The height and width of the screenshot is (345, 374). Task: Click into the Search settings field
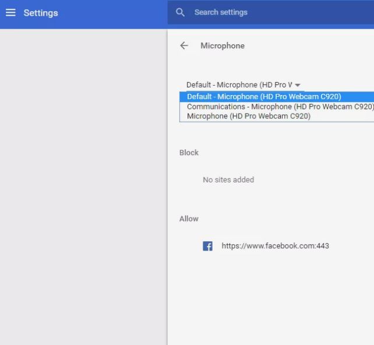coord(271,12)
